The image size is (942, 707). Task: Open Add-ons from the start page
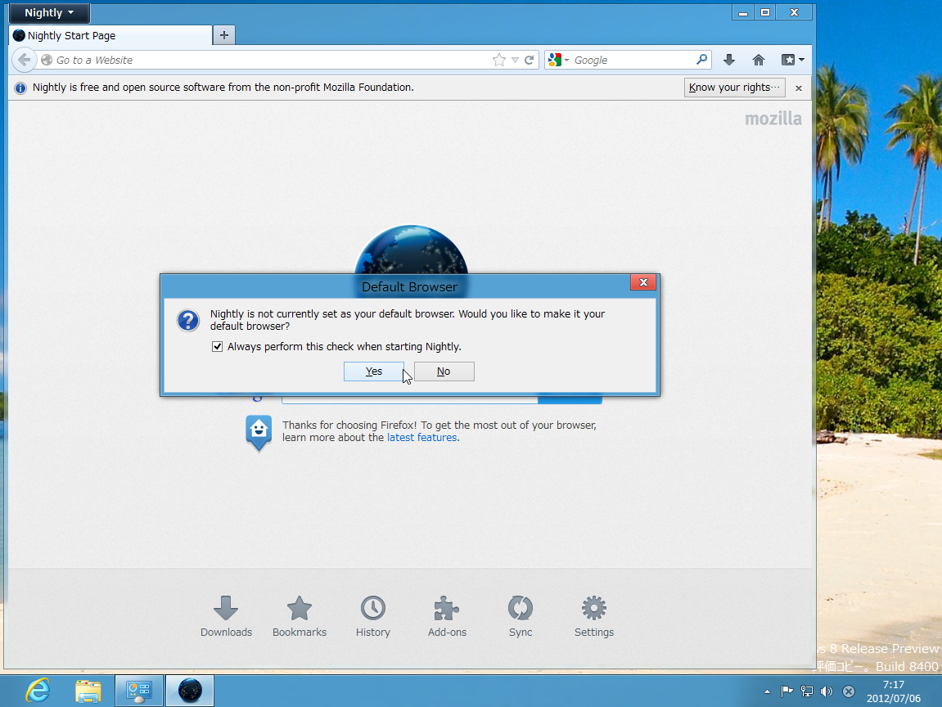click(x=447, y=616)
